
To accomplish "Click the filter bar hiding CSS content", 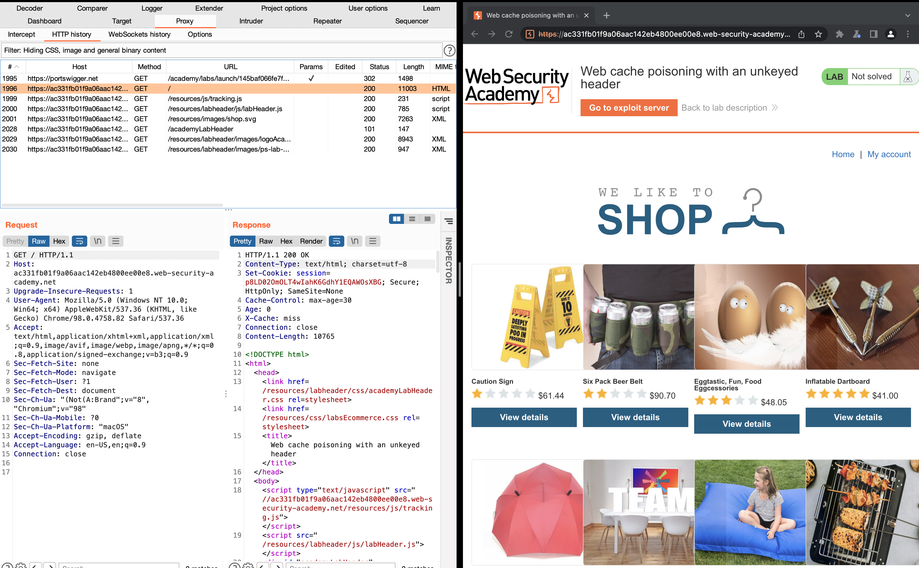I will coord(221,50).
